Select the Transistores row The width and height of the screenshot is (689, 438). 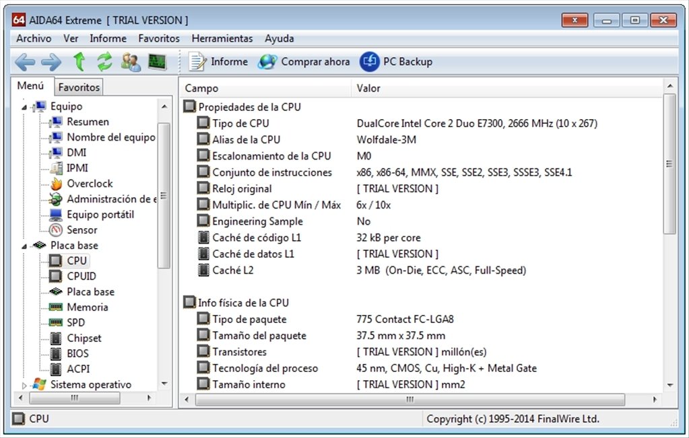coord(422,352)
